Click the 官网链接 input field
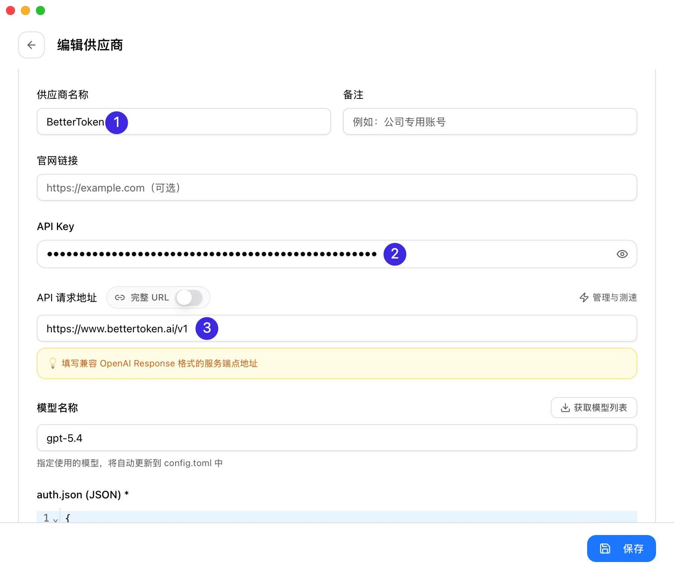 point(337,187)
